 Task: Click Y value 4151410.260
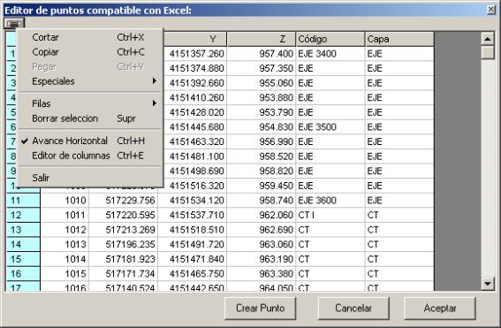click(195, 98)
